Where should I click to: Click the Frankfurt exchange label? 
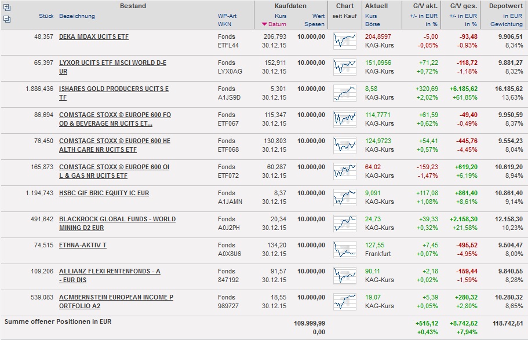(x=378, y=254)
